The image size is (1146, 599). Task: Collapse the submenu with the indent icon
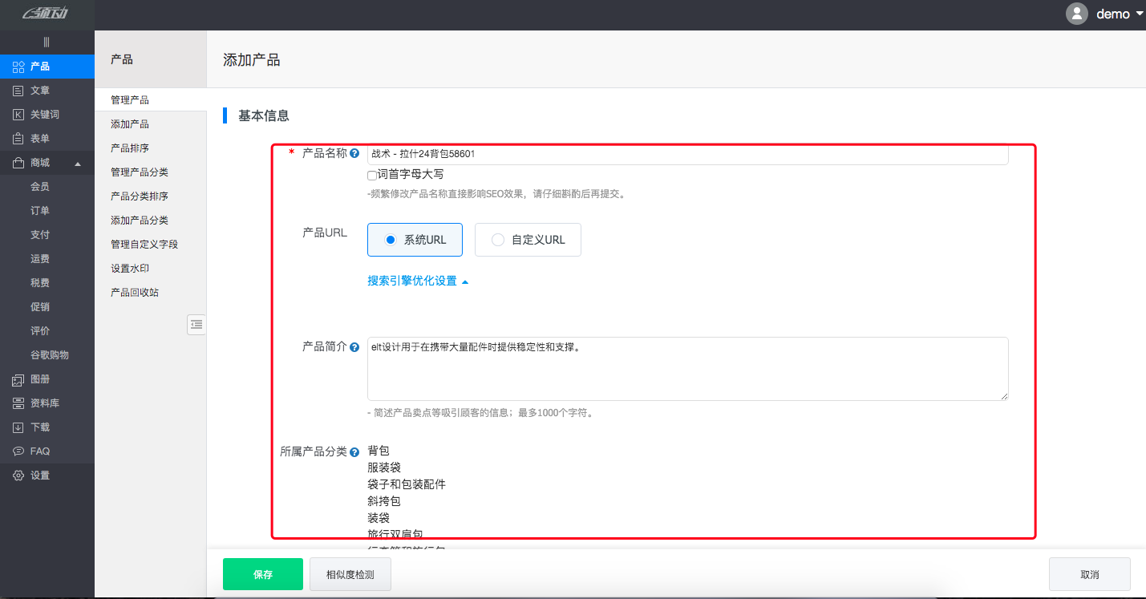(196, 324)
